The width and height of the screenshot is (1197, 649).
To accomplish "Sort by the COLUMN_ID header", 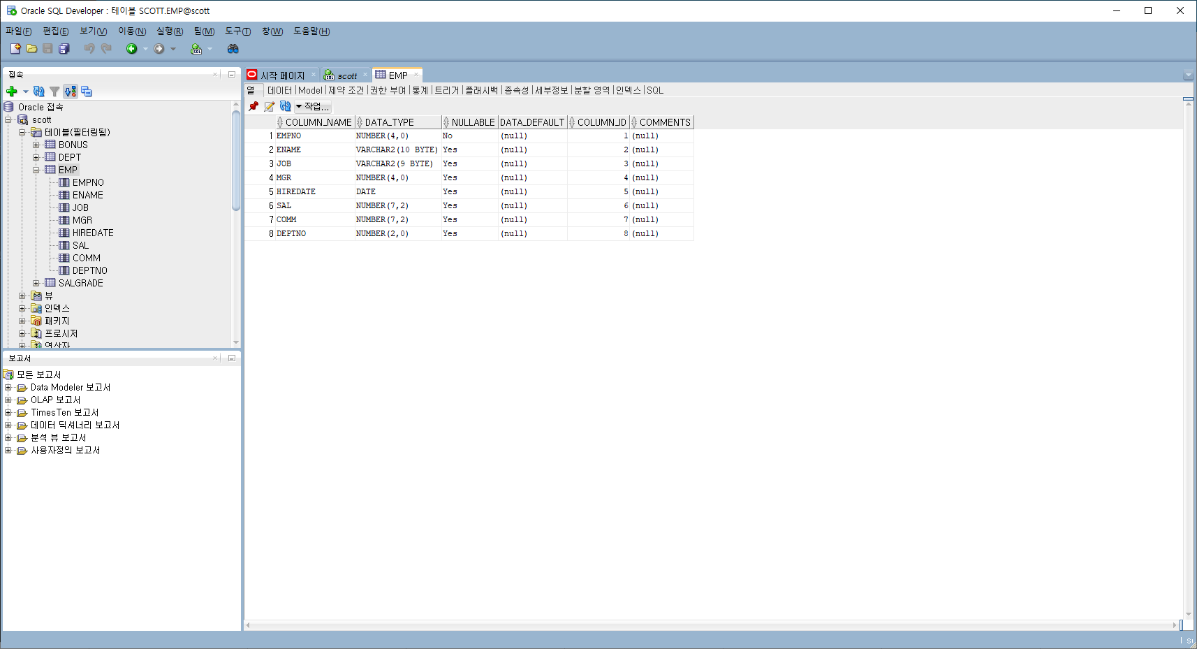I will (x=598, y=122).
